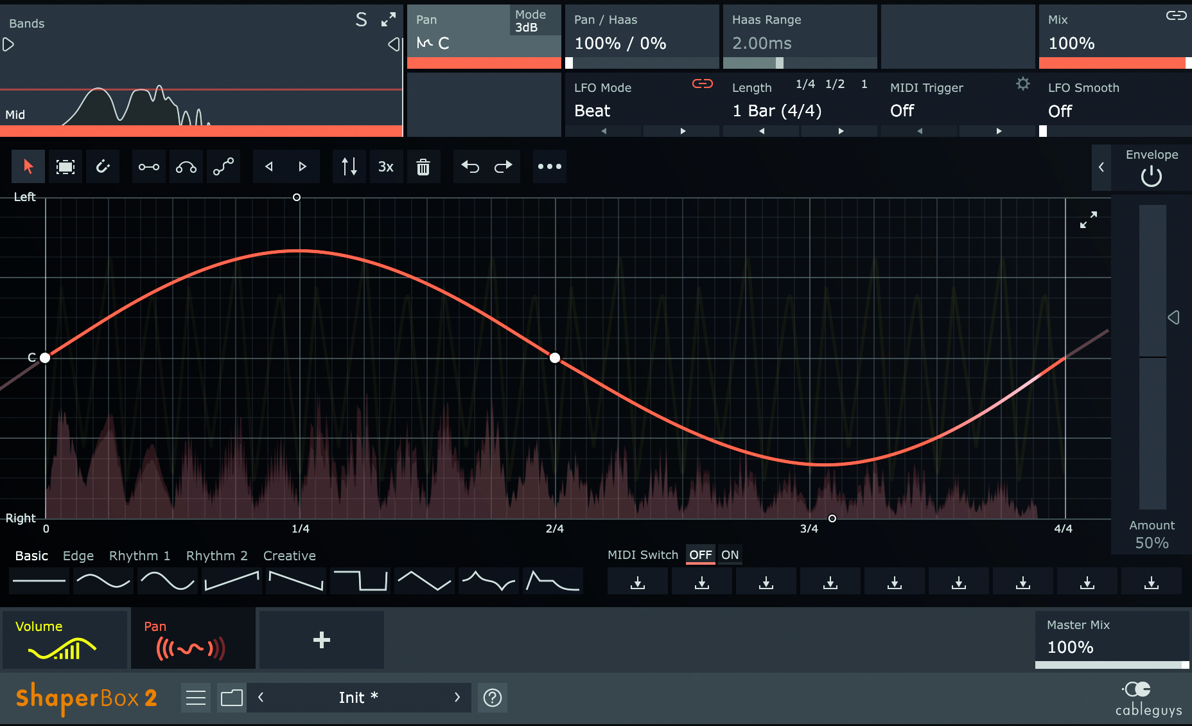Save wave to last user slot
Screen dimensions: 1192x726
pyautogui.click(x=1152, y=582)
